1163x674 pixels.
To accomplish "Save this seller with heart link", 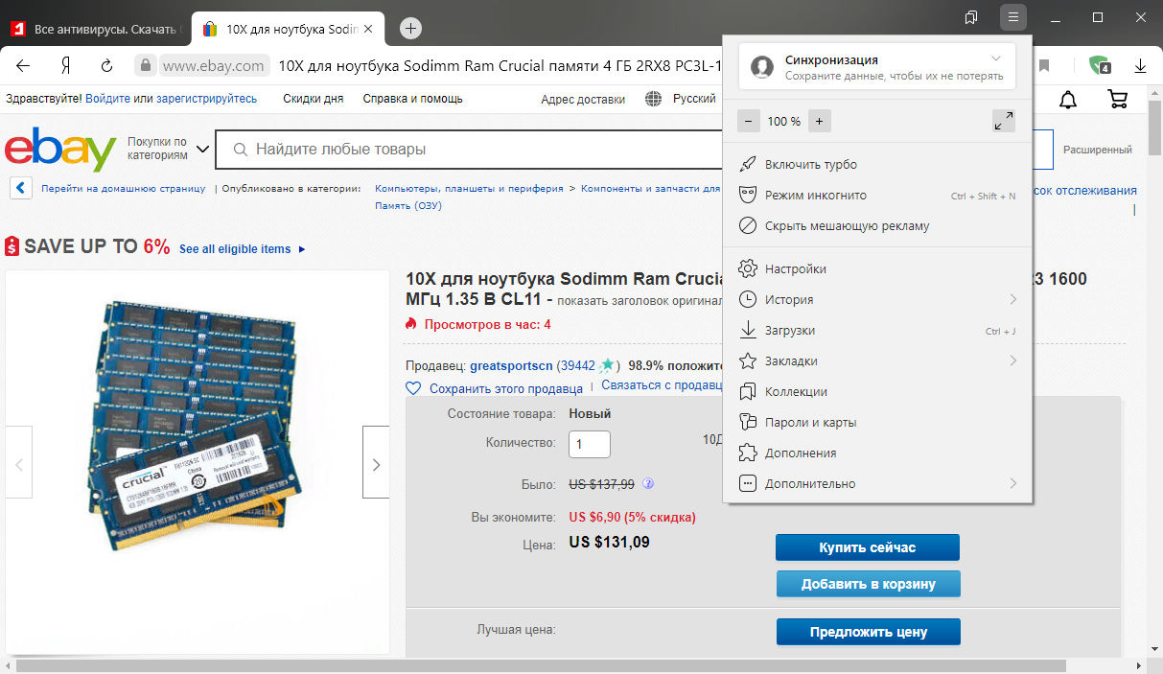I will click(495, 388).
